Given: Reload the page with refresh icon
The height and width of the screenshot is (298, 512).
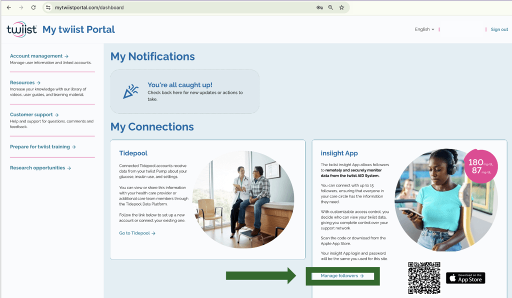Looking at the screenshot, I should pyautogui.click(x=33, y=7).
